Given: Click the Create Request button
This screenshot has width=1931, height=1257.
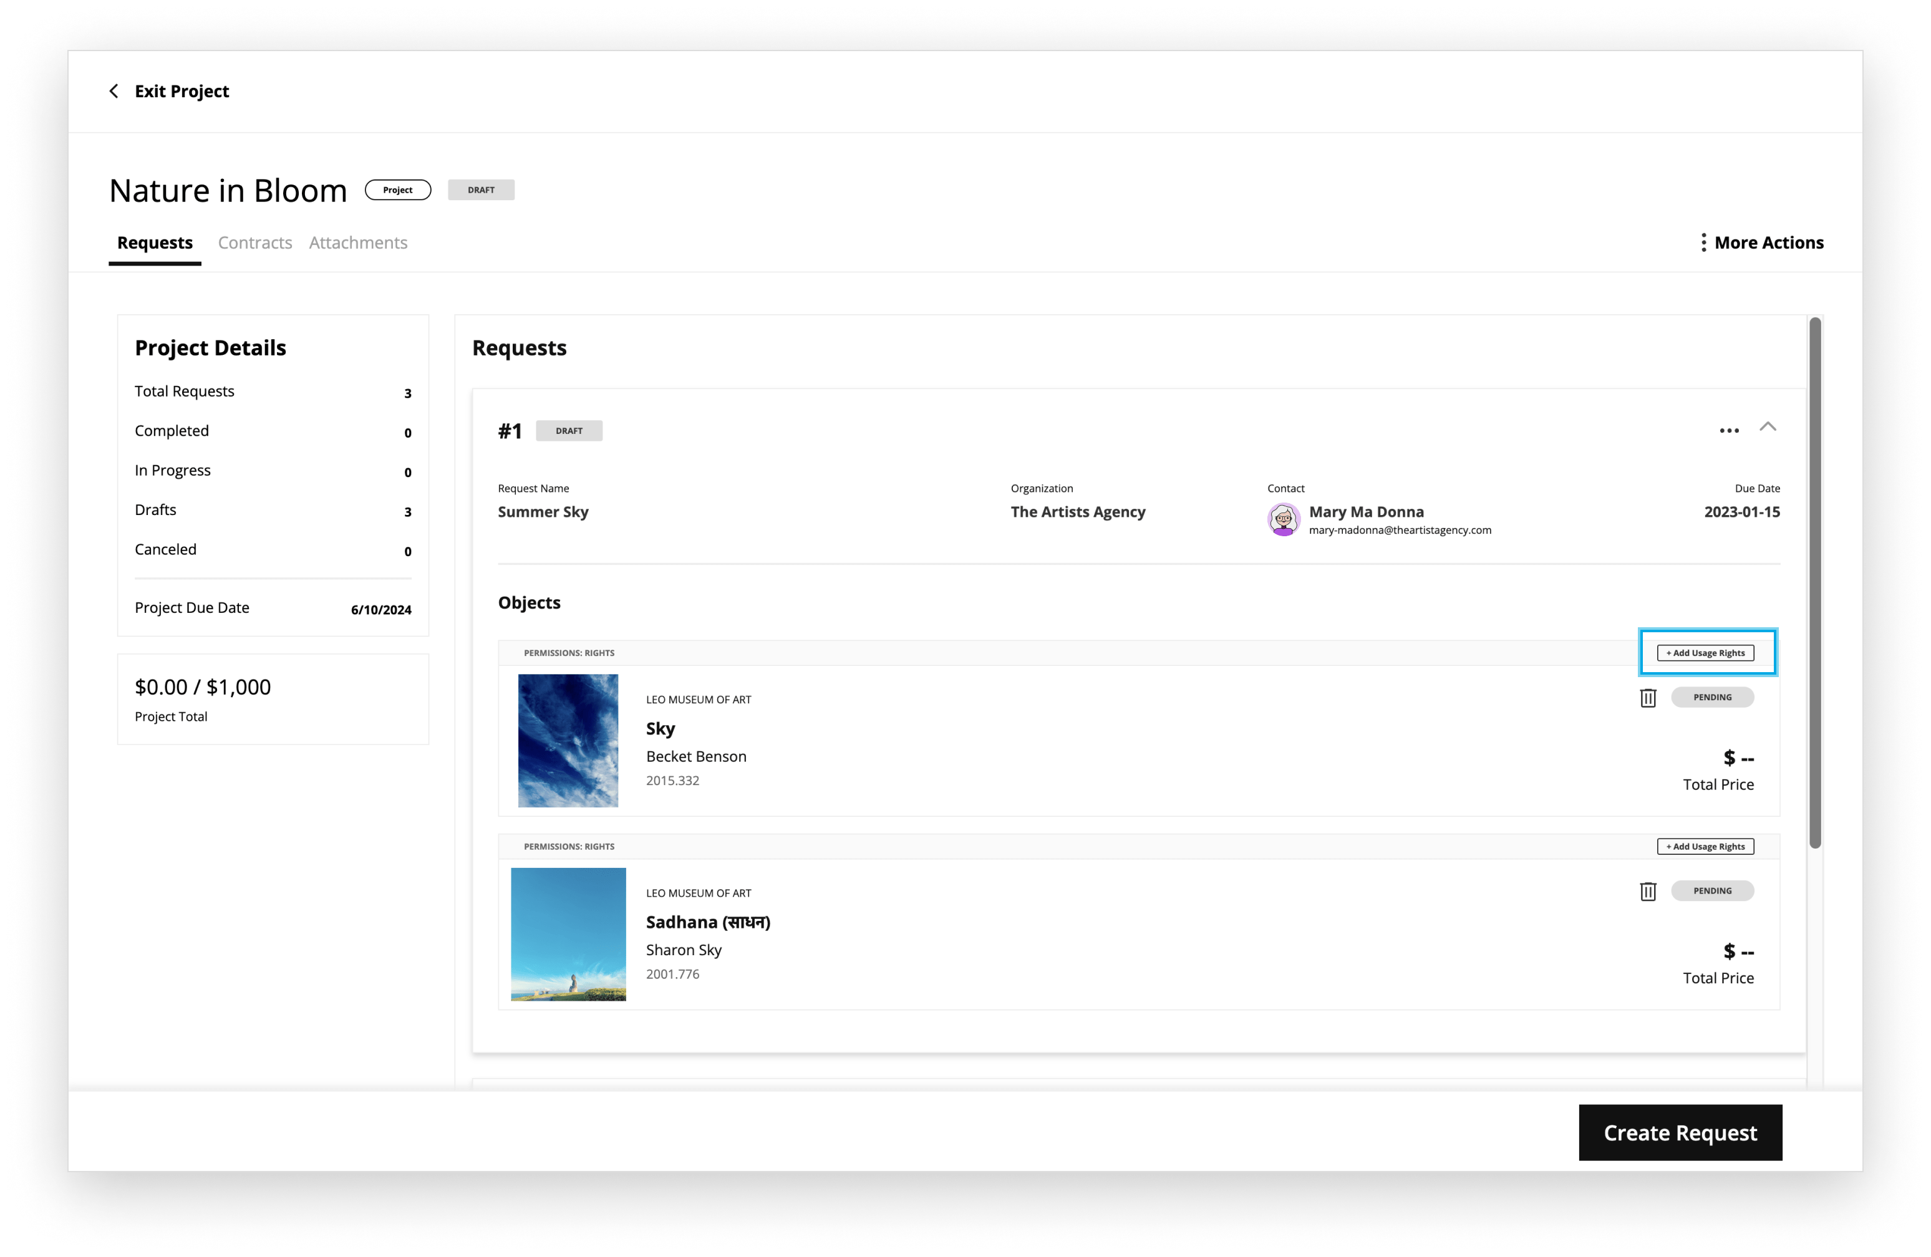Looking at the screenshot, I should (x=1680, y=1132).
